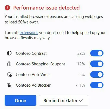Turn off Contoso Contrast toggle
Viewport: 110px width, 109px height.
pos(97,53)
